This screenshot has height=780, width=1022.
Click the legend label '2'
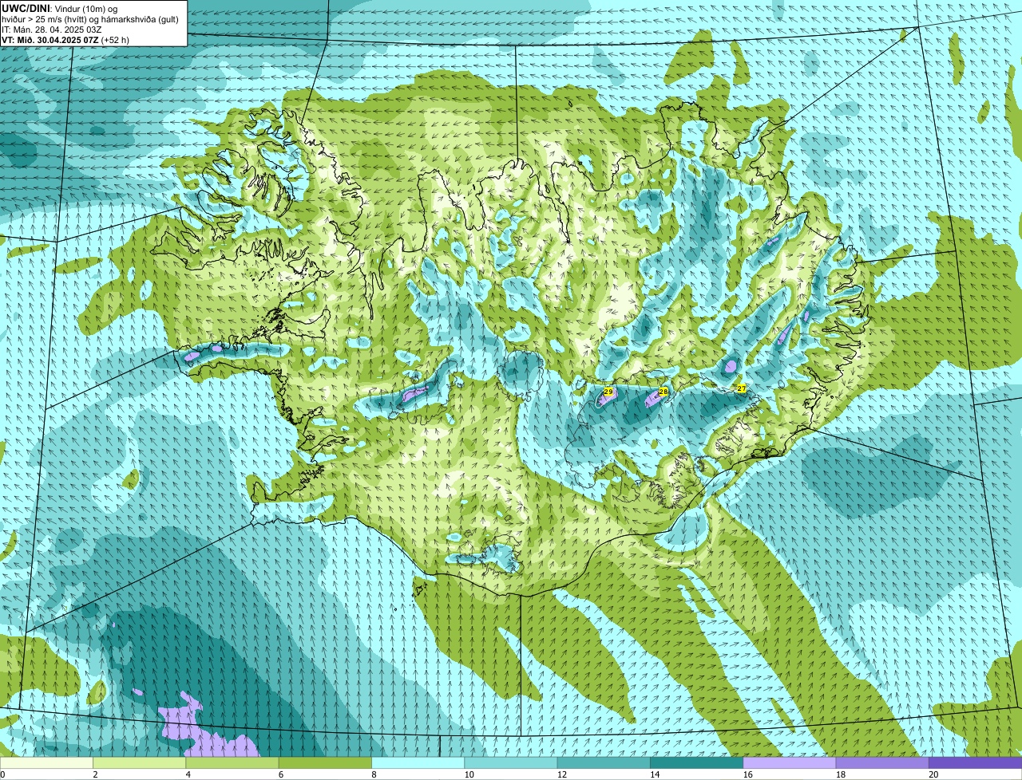pyautogui.click(x=95, y=774)
